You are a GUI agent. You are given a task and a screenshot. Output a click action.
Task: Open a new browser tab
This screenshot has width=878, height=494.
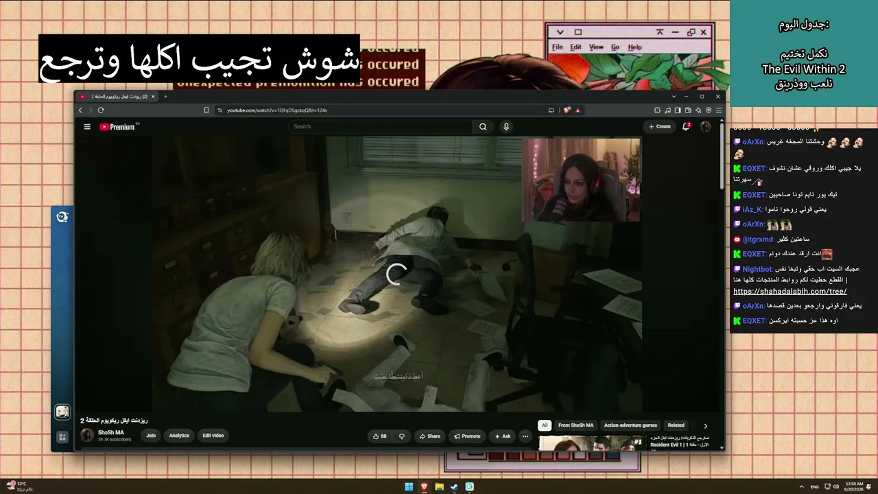coord(165,97)
